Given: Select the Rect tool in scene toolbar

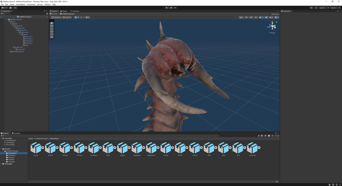Looking at the screenshot, I should tap(52, 34).
